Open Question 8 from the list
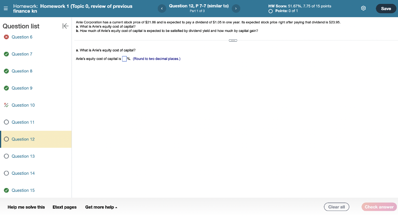This screenshot has width=398, height=216. pos(22,71)
